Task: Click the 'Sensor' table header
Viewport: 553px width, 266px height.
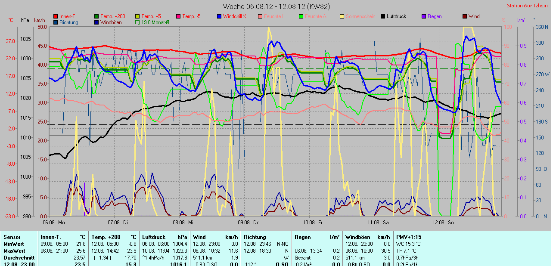Action: (x=12, y=237)
